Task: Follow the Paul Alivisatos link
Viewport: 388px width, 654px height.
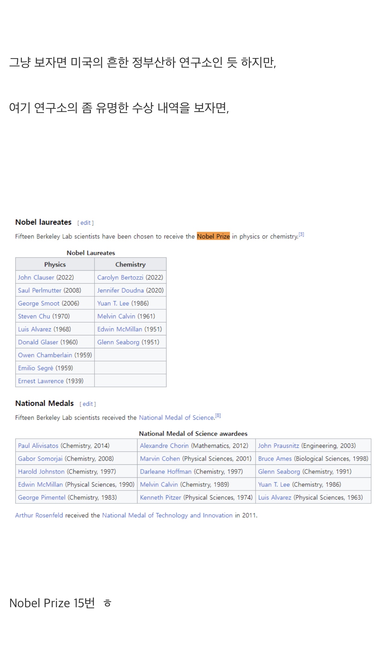Action: point(38,446)
